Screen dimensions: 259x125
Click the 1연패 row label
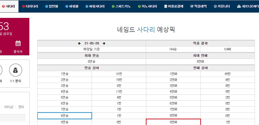pos(173,74)
